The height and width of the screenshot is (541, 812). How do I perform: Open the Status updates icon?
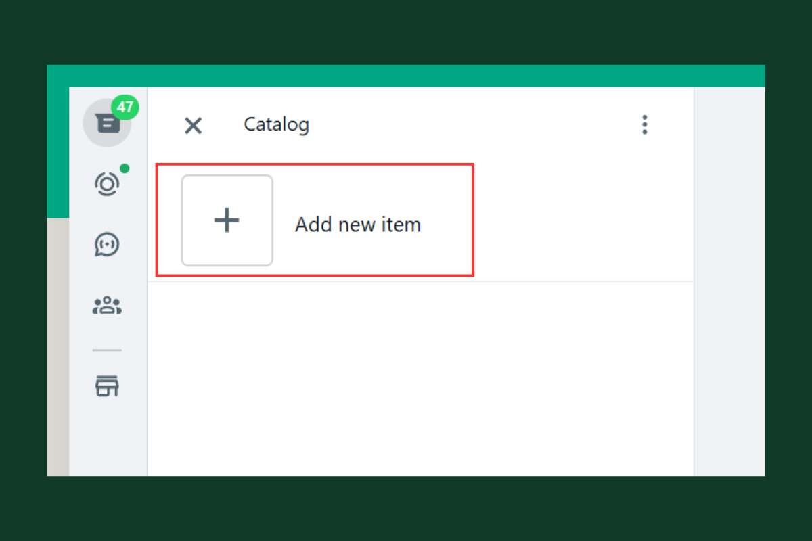click(107, 184)
